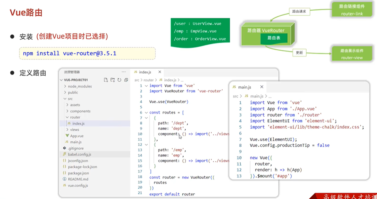Click the New Folder icon in explorer
377x199 pixels.
point(113,80)
